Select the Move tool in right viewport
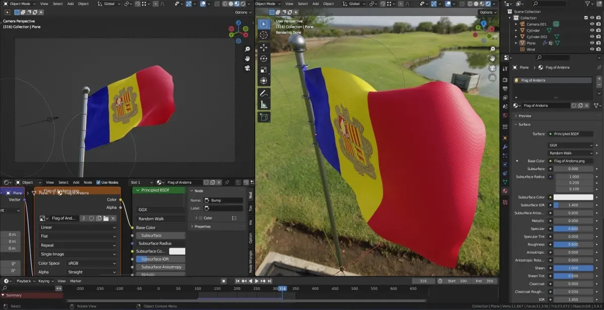The image size is (604, 310). pos(264,47)
